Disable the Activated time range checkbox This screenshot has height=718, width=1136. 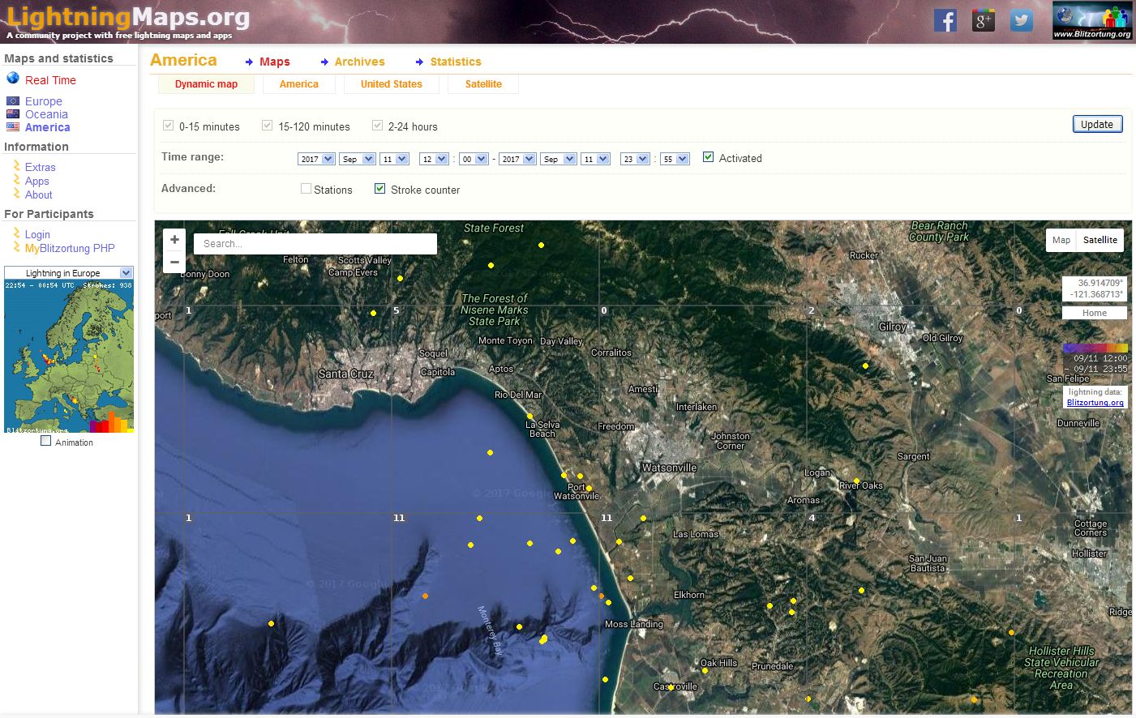point(708,157)
